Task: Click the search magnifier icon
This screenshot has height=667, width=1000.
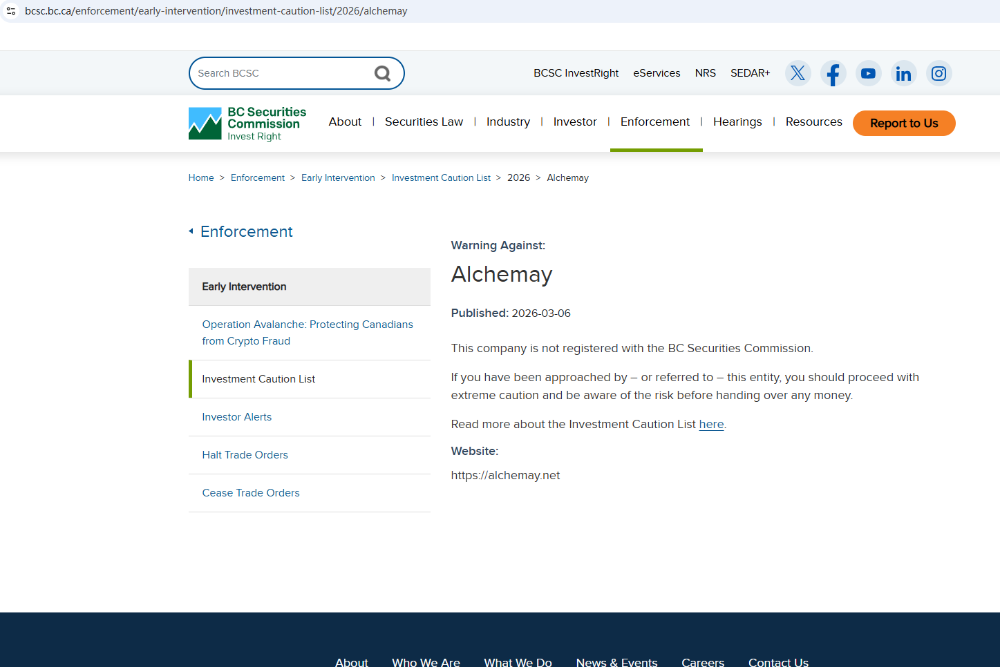Action: point(382,73)
